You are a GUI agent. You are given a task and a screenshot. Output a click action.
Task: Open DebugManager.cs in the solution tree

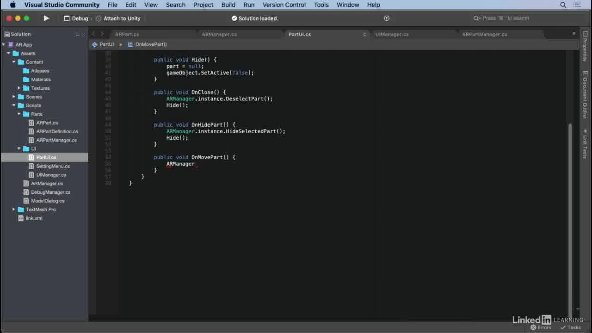tap(50, 192)
